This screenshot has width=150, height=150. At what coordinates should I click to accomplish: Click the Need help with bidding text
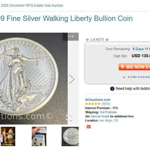pos(133,88)
